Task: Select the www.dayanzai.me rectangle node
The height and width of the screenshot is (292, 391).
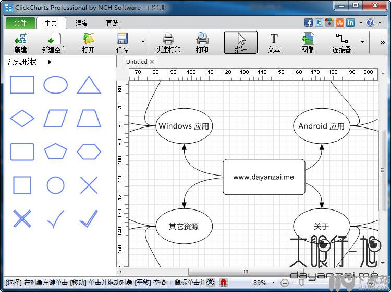Action: click(x=264, y=177)
